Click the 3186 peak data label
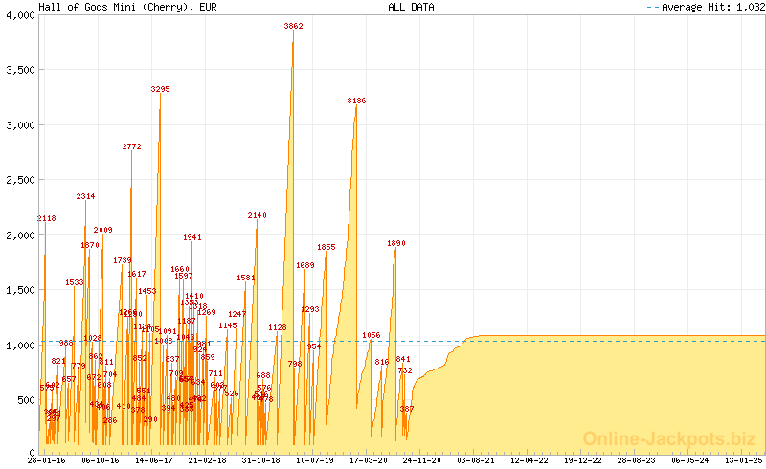Screen dimensions: 766x469 (356, 100)
